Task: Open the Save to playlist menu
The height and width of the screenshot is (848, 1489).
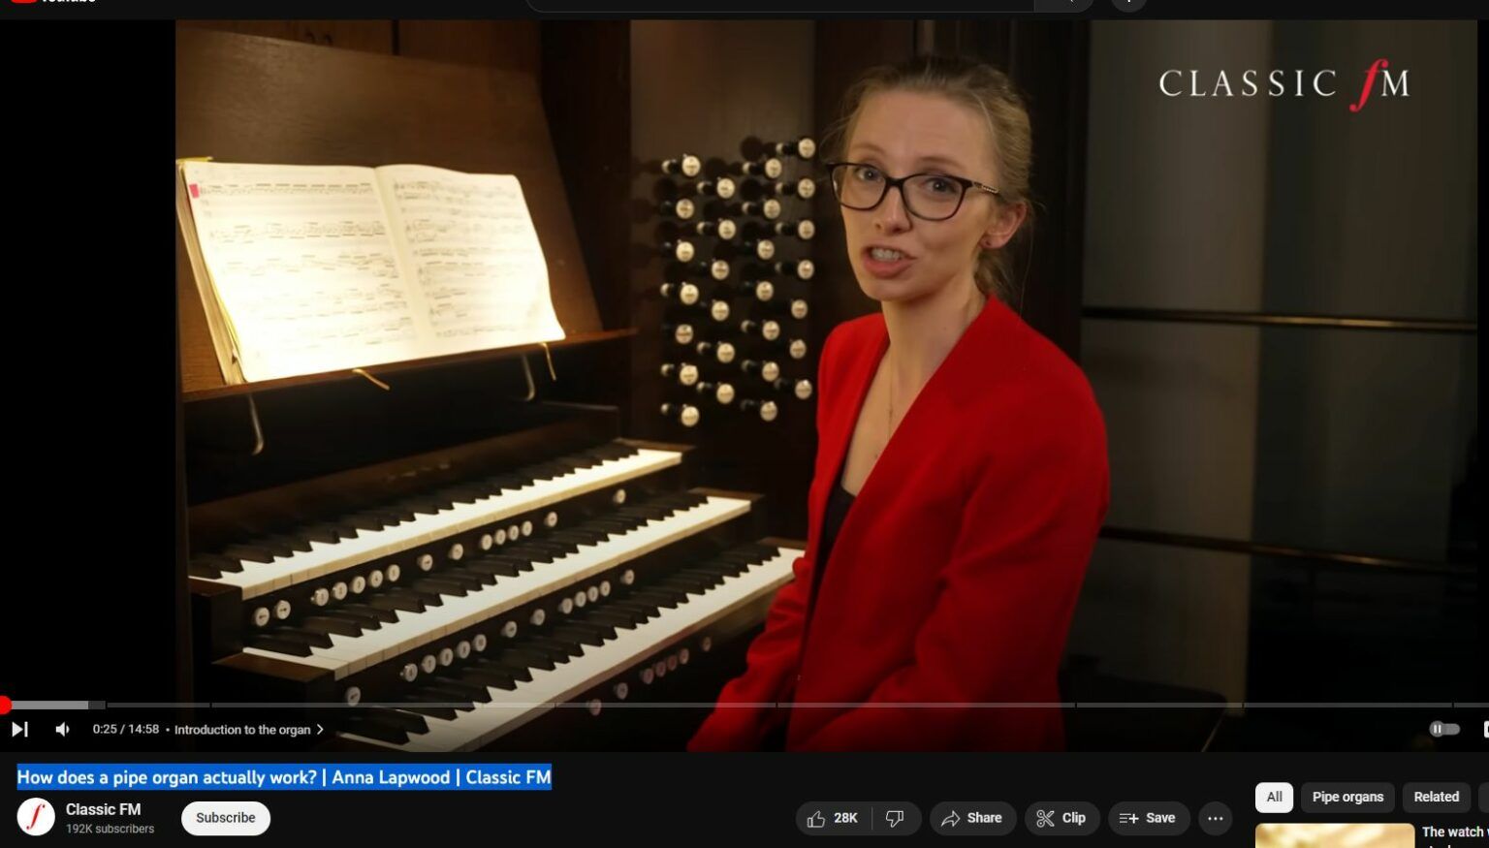Action: tap(1148, 818)
